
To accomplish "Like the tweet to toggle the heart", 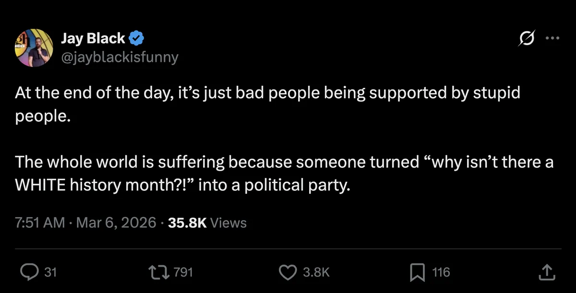I will tap(288, 272).
